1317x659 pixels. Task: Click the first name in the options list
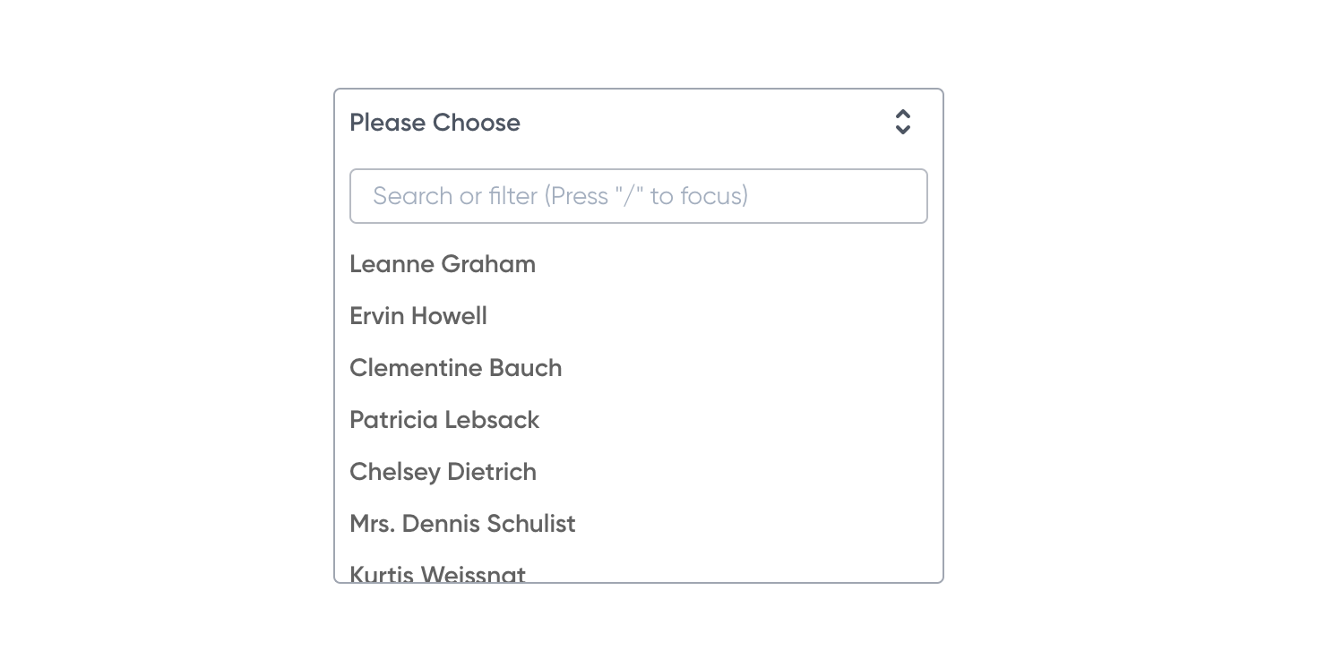(x=443, y=264)
